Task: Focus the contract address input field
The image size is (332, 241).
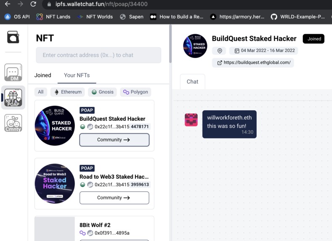Action: (x=98, y=55)
